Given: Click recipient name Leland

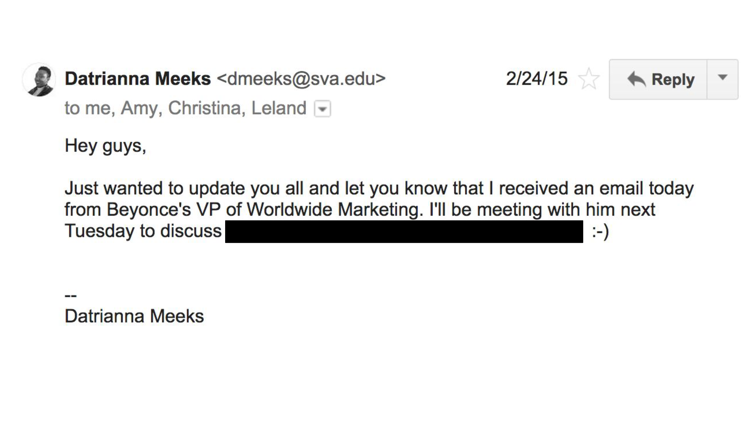Looking at the screenshot, I should click(x=279, y=108).
